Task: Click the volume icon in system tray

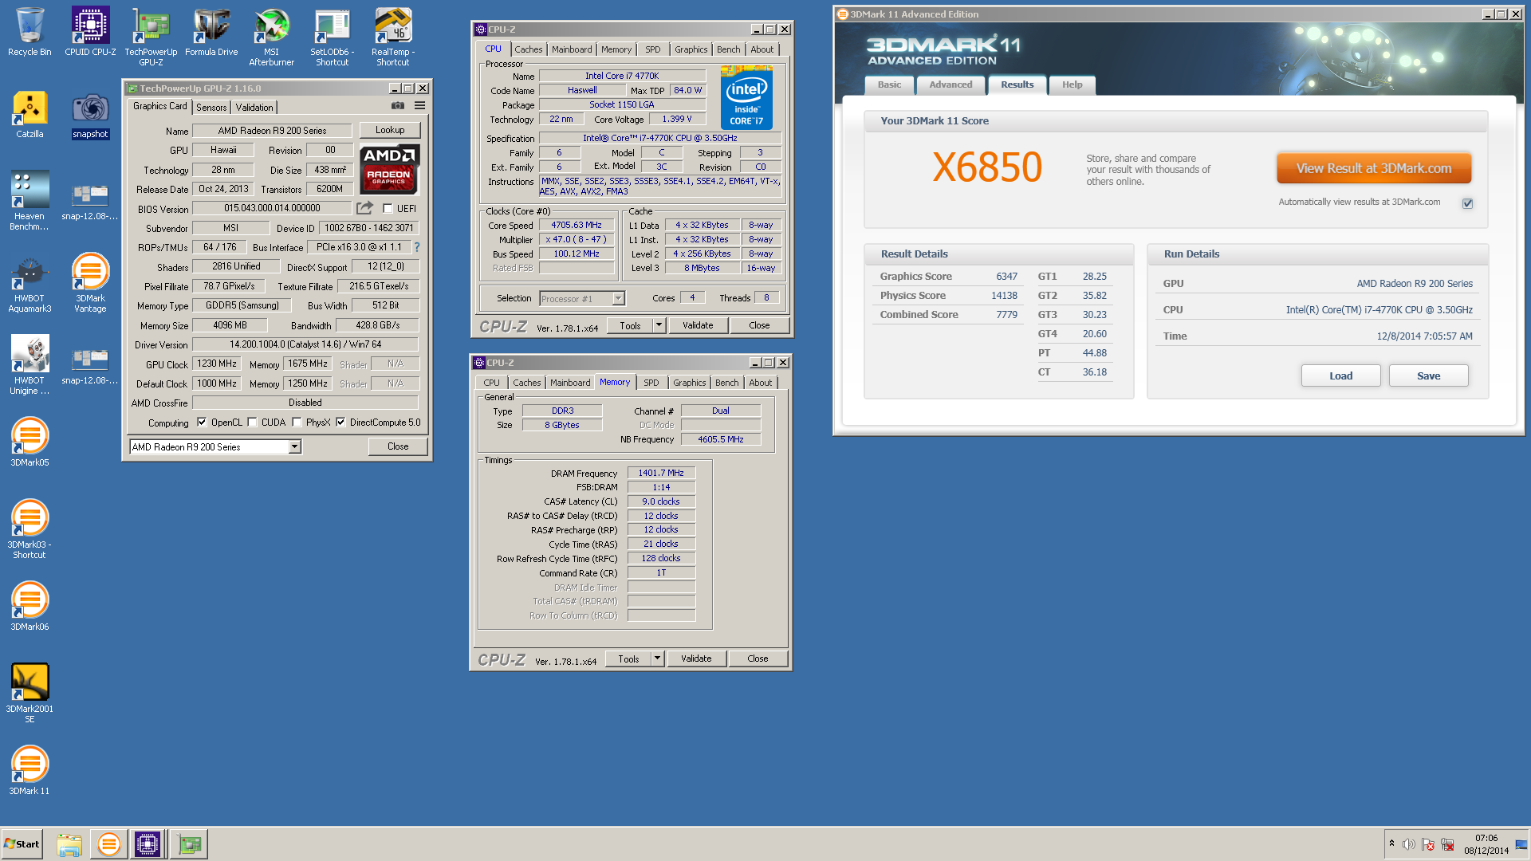Action: point(1409,844)
